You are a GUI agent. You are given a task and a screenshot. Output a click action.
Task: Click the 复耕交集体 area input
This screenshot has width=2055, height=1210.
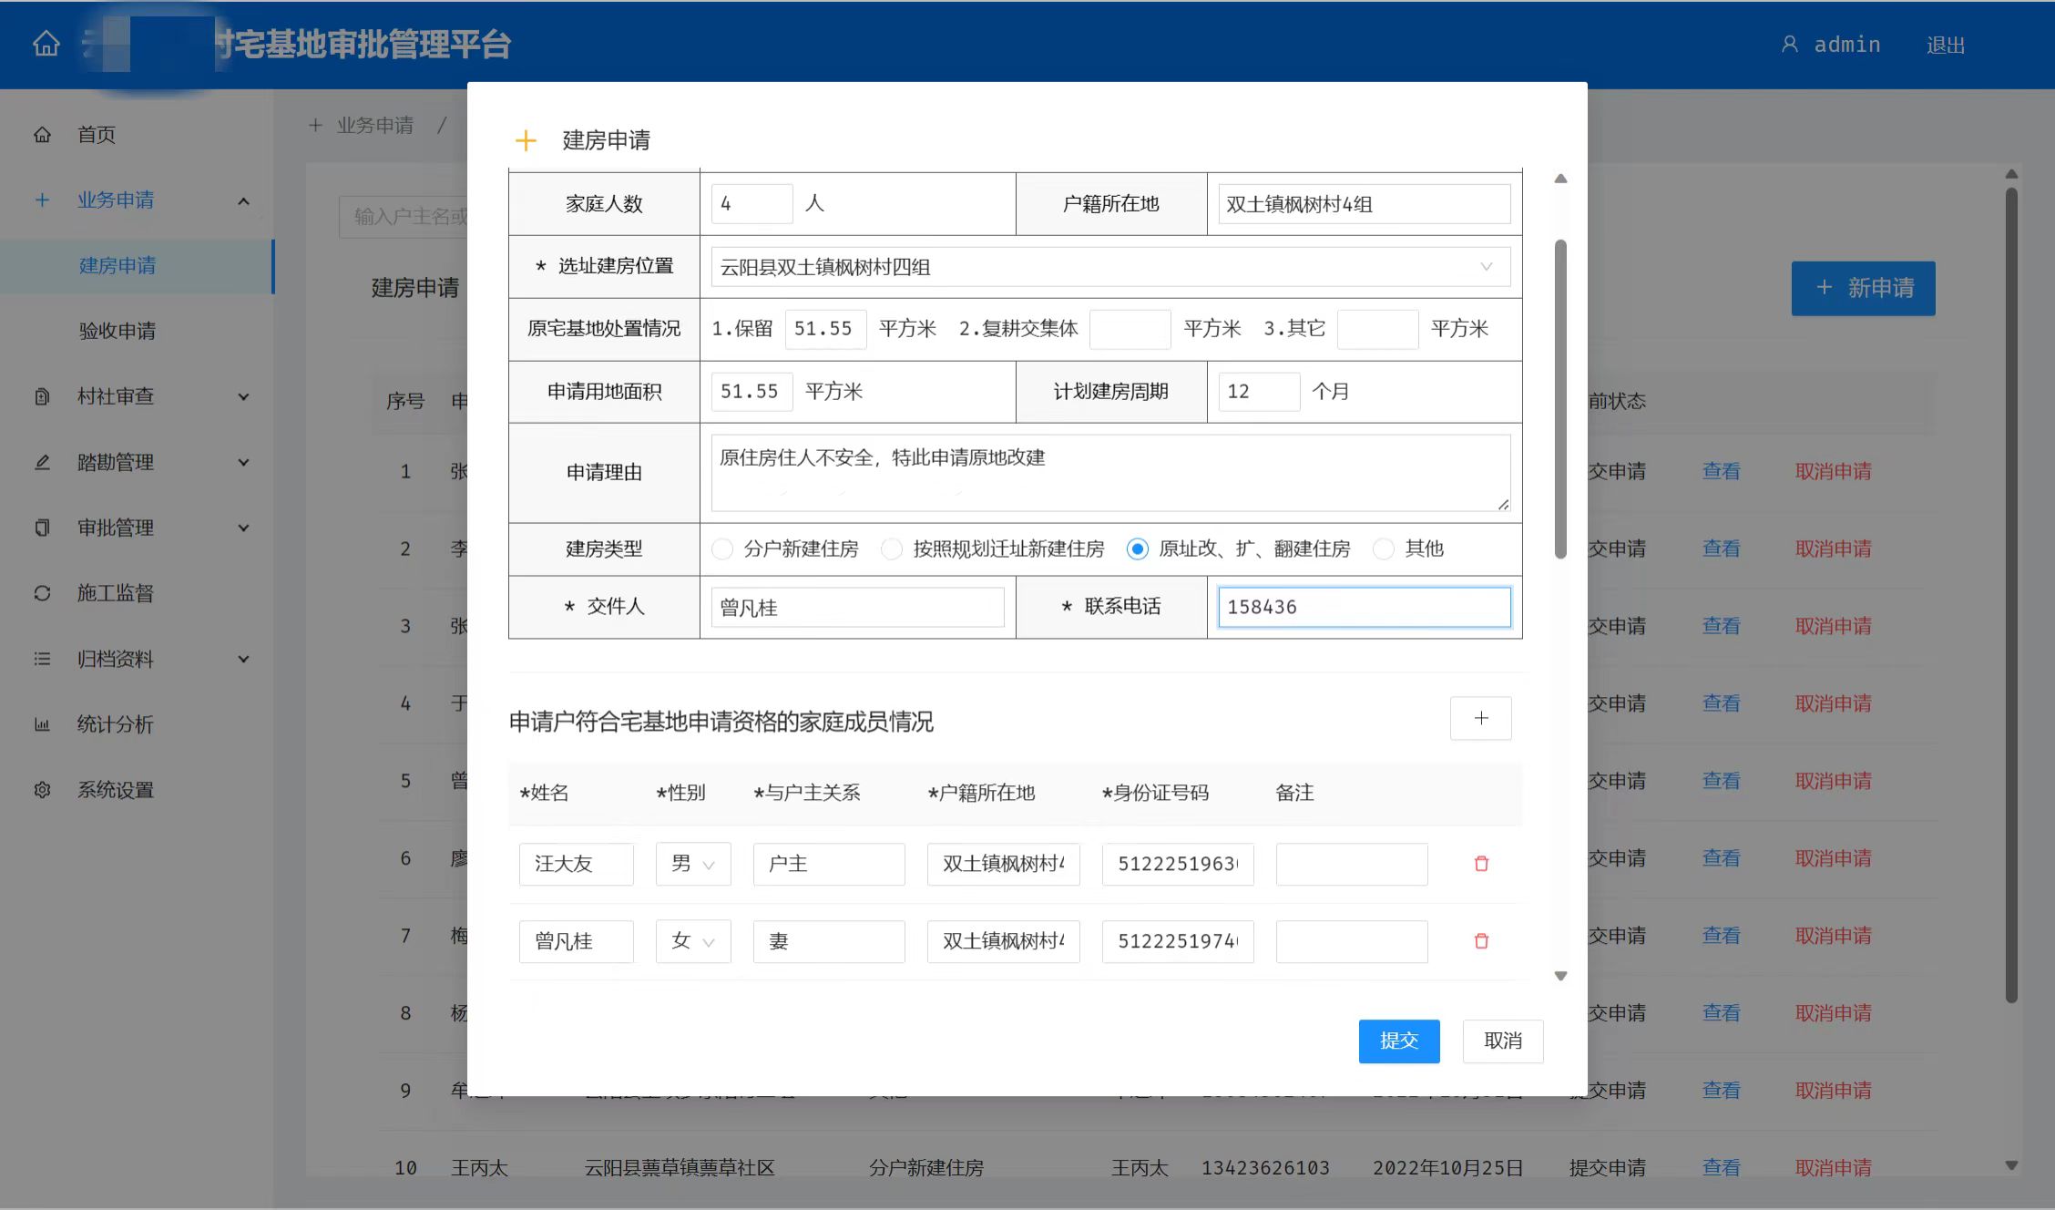pyautogui.click(x=1130, y=329)
